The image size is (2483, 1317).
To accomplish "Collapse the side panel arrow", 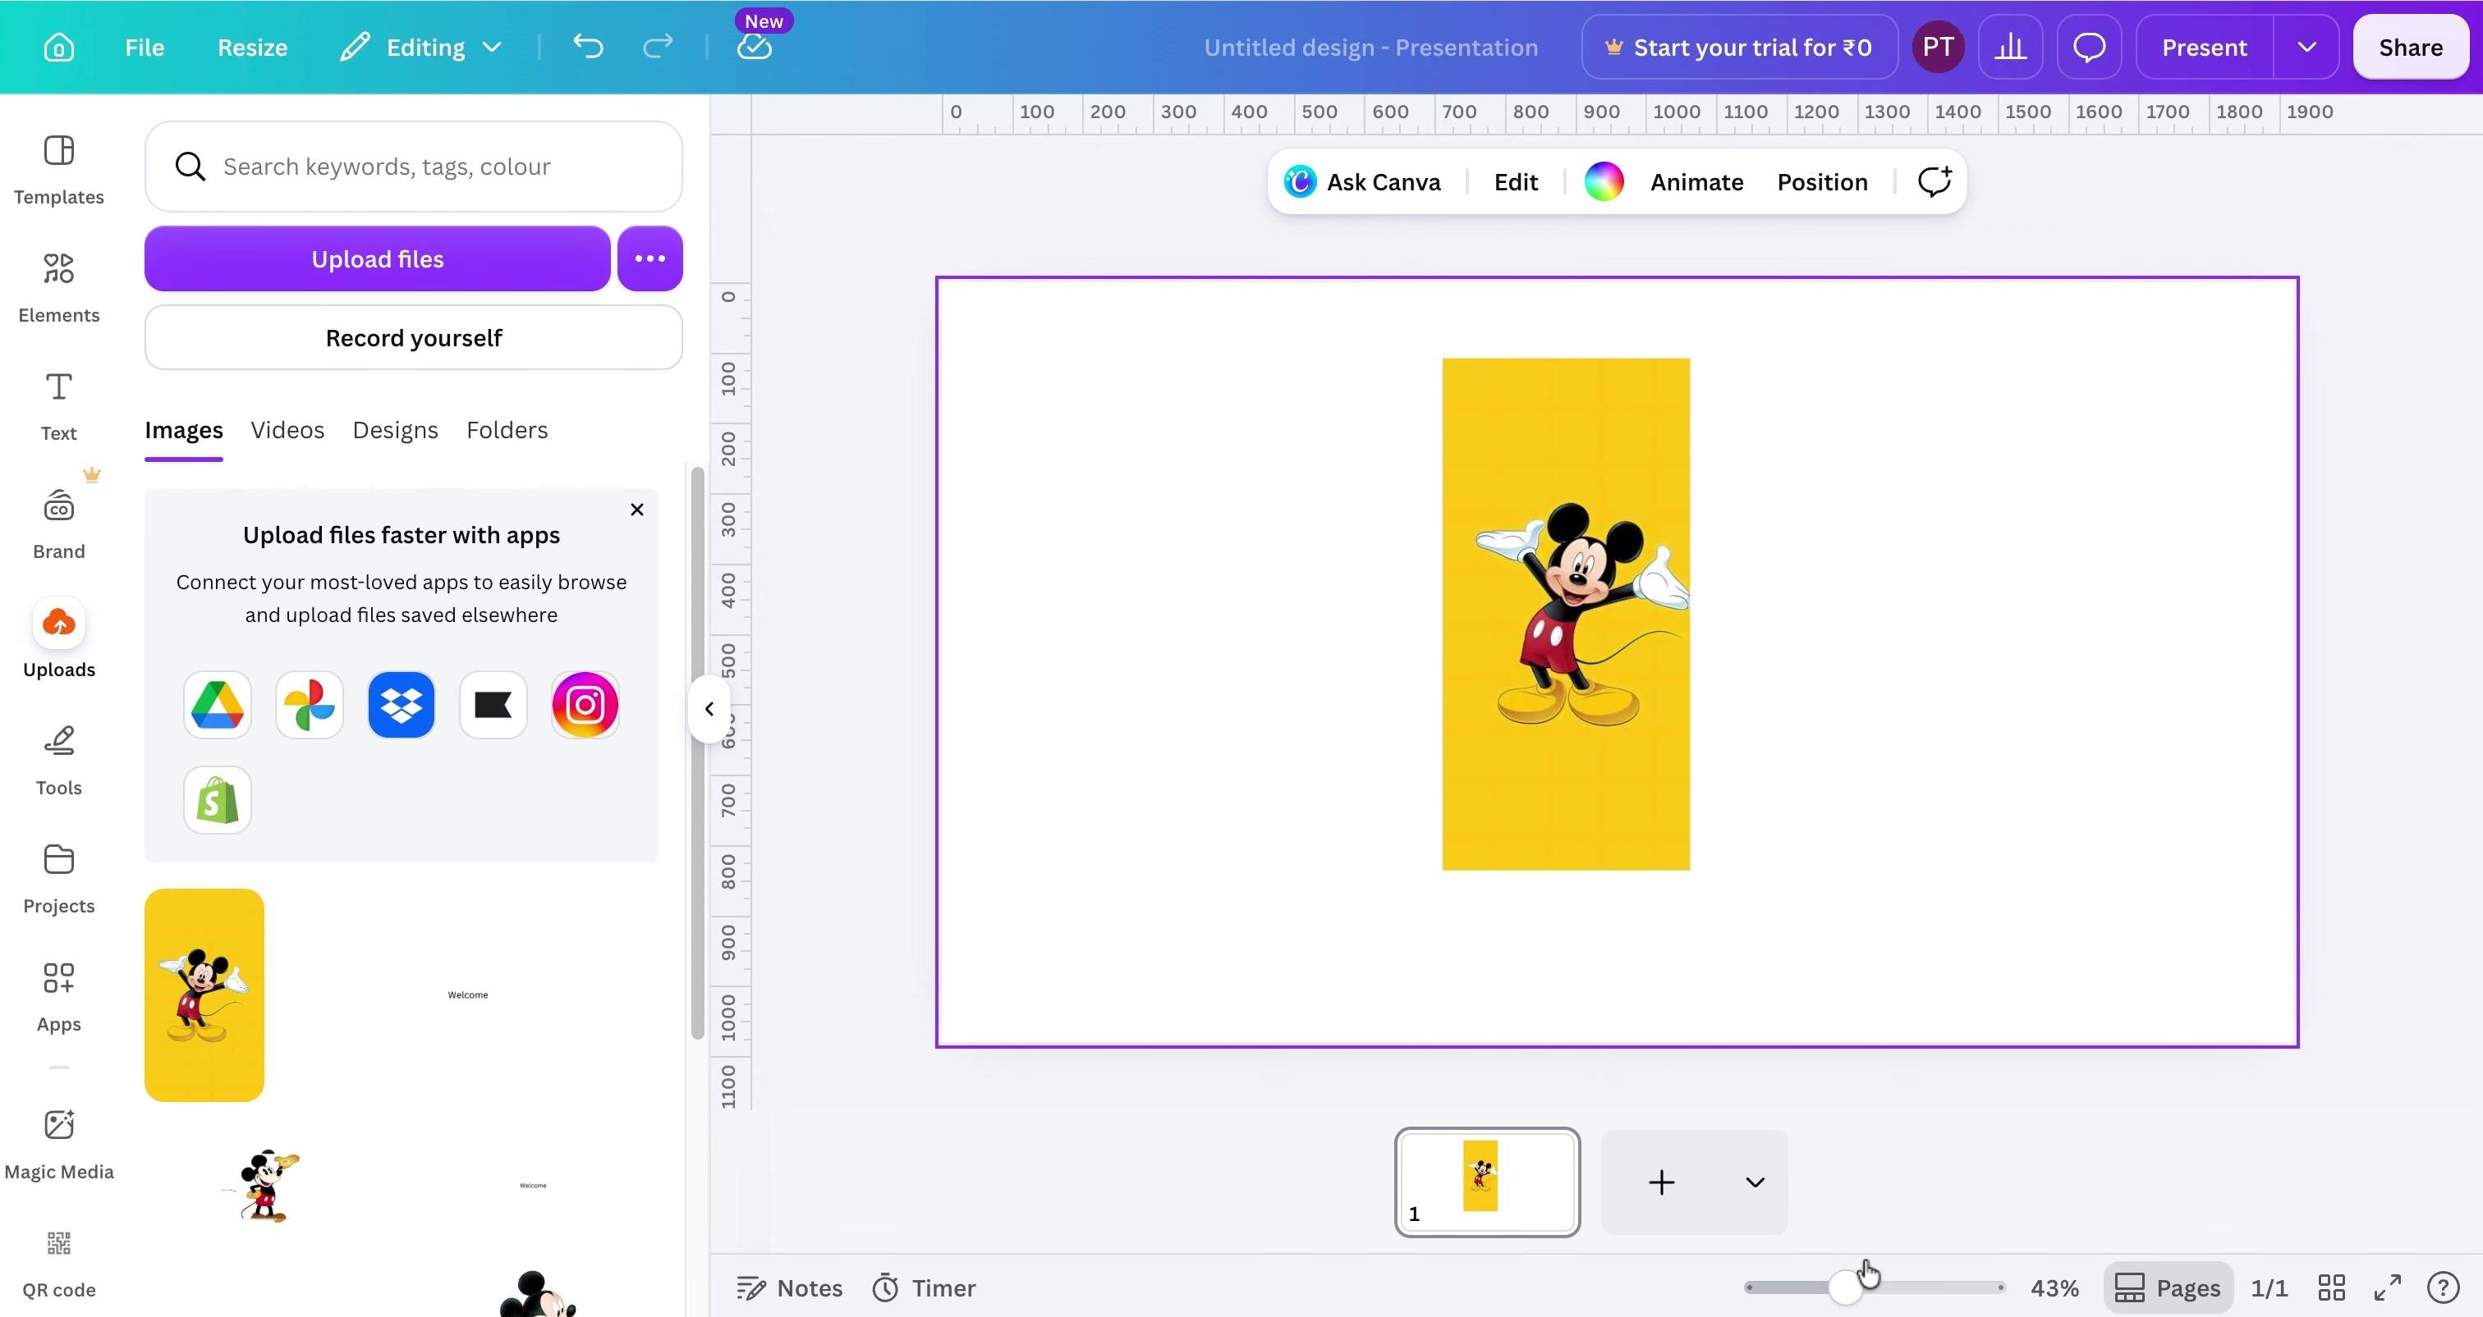I will tap(709, 709).
